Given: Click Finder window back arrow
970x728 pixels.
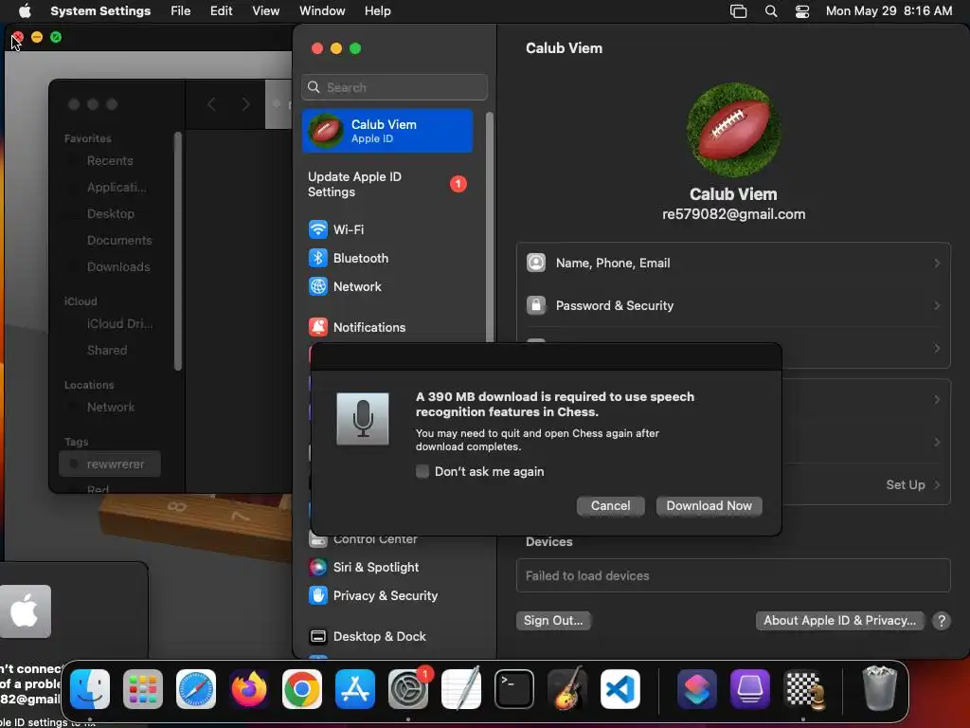Looking at the screenshot, I should (x=211, y=104).
